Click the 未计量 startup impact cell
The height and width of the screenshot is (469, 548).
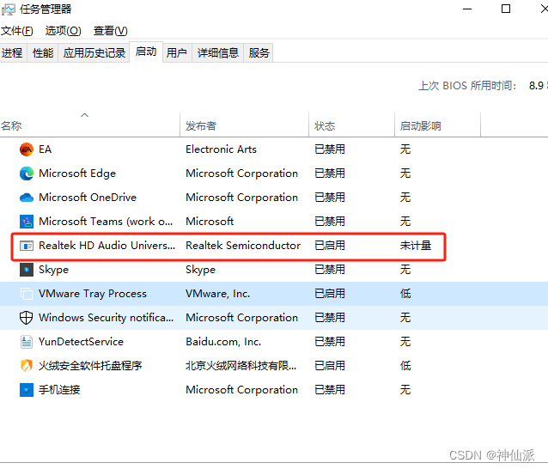(416, 246)
